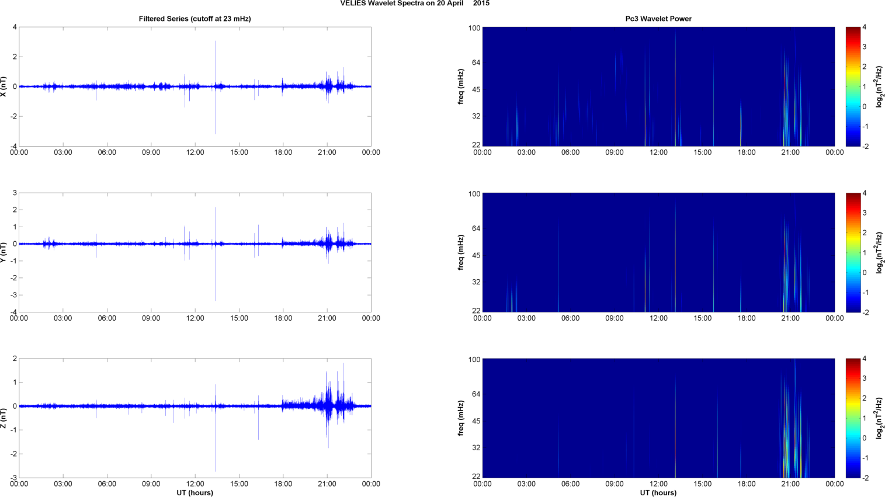Screen dimensions: 885x497
Task: Click the 0 value on the middle colorbar scale
Action: click(865, 272)
